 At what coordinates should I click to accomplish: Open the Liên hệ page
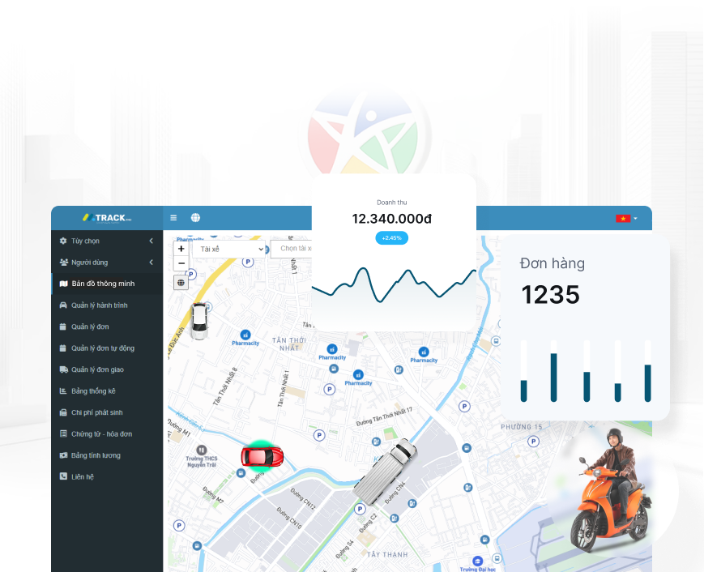pyautogui.click(x=82, y=477)
